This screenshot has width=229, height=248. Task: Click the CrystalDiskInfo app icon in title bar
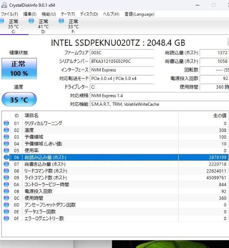click(4, 5)
